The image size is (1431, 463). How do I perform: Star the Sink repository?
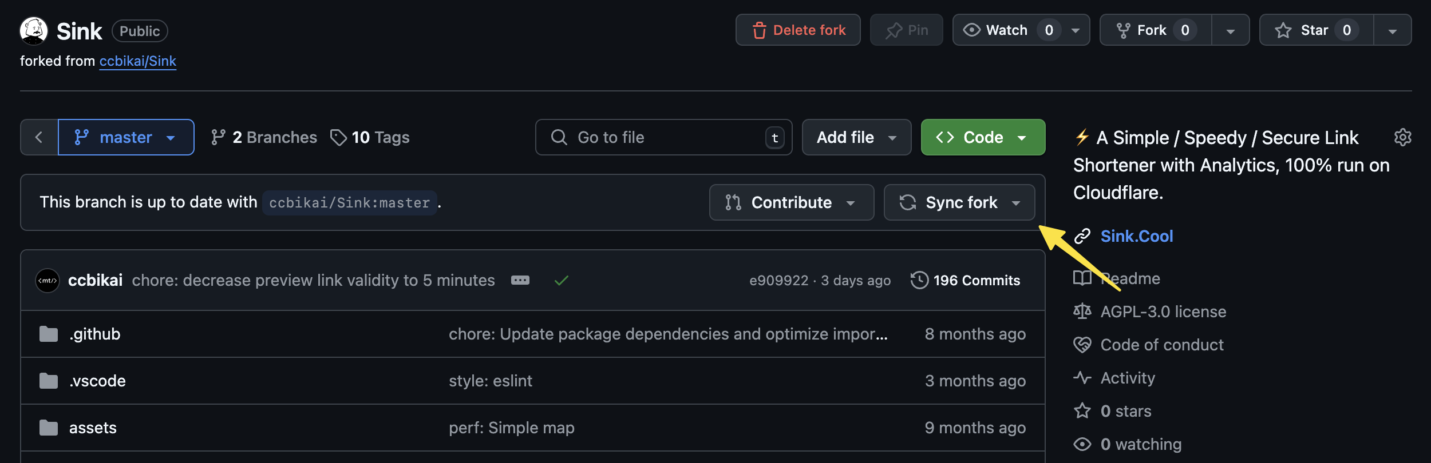pyautogui.click(x=1317, y=30)
